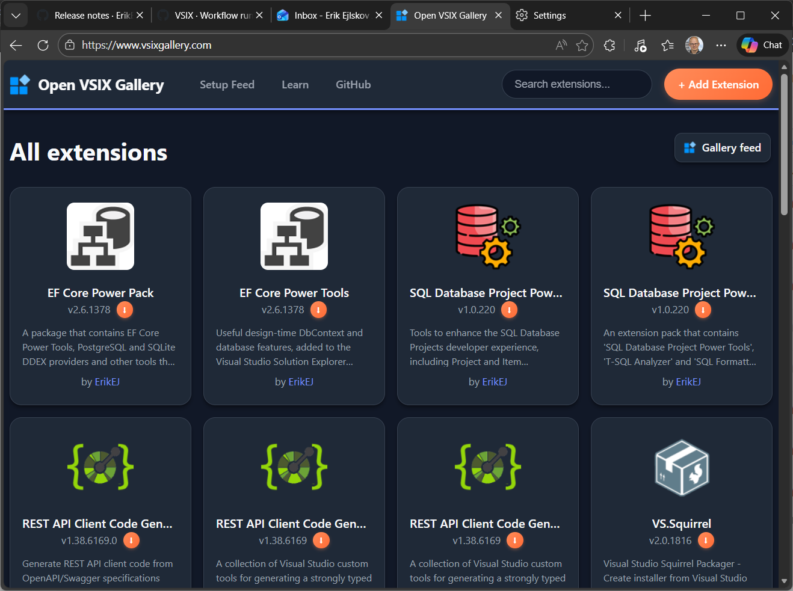The height and width of the screenshot is (591, 793).
Task: Click the VS.Squirrel package icon
Action: click(x=682, y=467)
